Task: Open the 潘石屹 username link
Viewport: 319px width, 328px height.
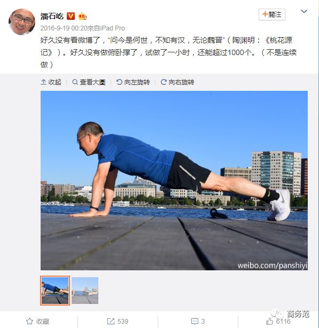Action: 52,16
